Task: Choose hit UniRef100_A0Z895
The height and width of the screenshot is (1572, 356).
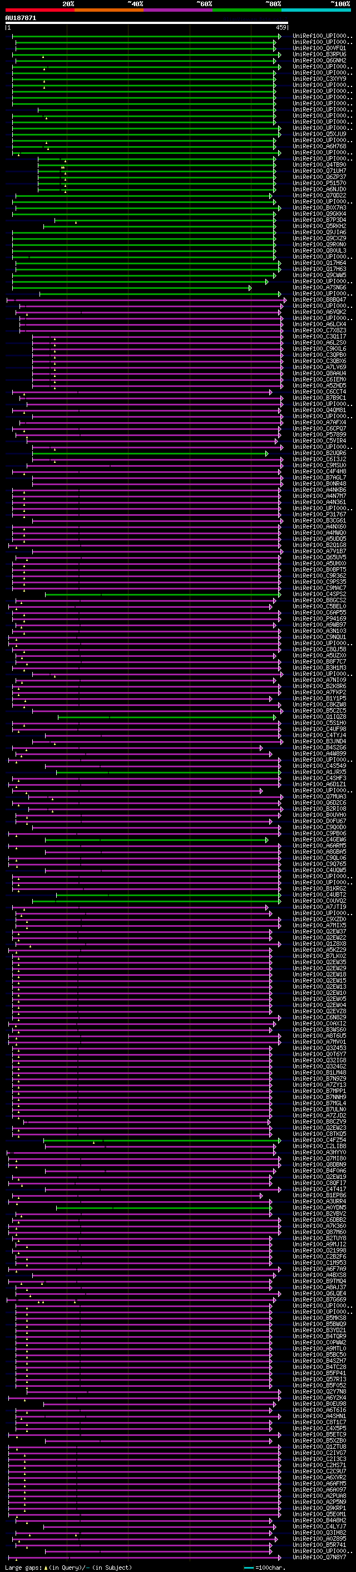Action: click(319, 1539)
